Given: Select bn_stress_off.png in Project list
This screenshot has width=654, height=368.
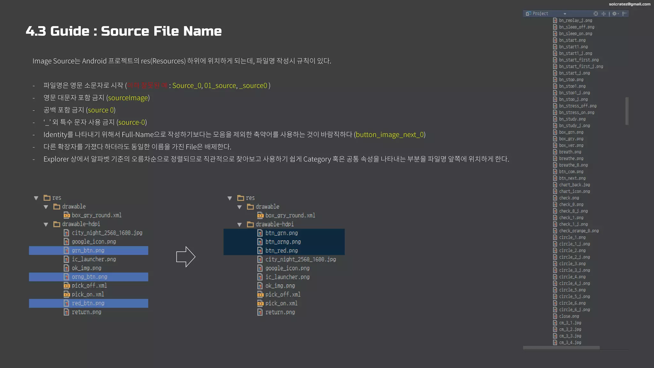Looking at the screenshot, I should [578, 106].
